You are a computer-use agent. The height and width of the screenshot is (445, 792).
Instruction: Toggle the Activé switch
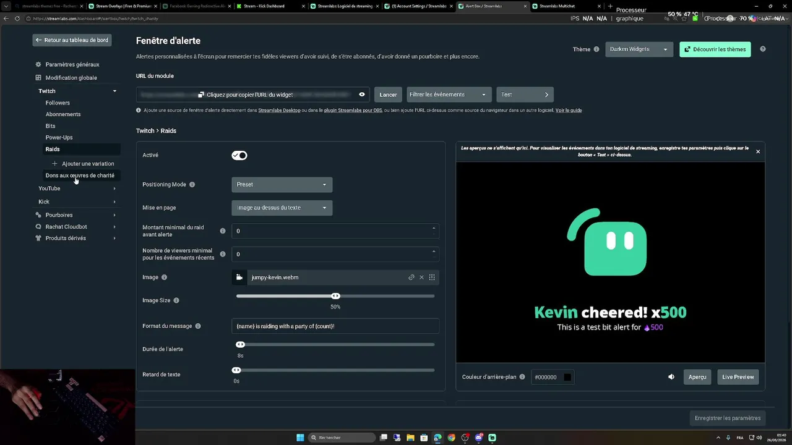[239, 155]
